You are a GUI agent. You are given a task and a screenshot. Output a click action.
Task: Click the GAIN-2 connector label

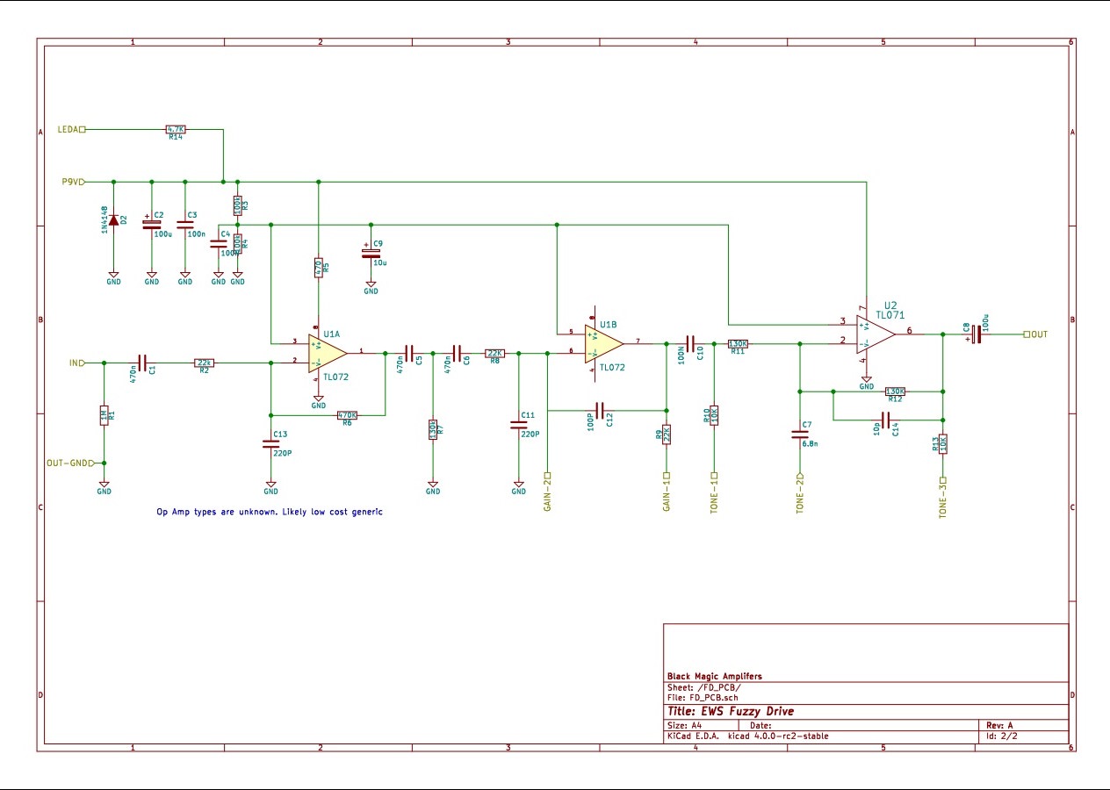546,497
